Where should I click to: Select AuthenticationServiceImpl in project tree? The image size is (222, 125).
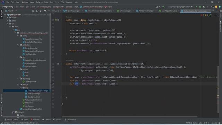(x=36, y=91)
